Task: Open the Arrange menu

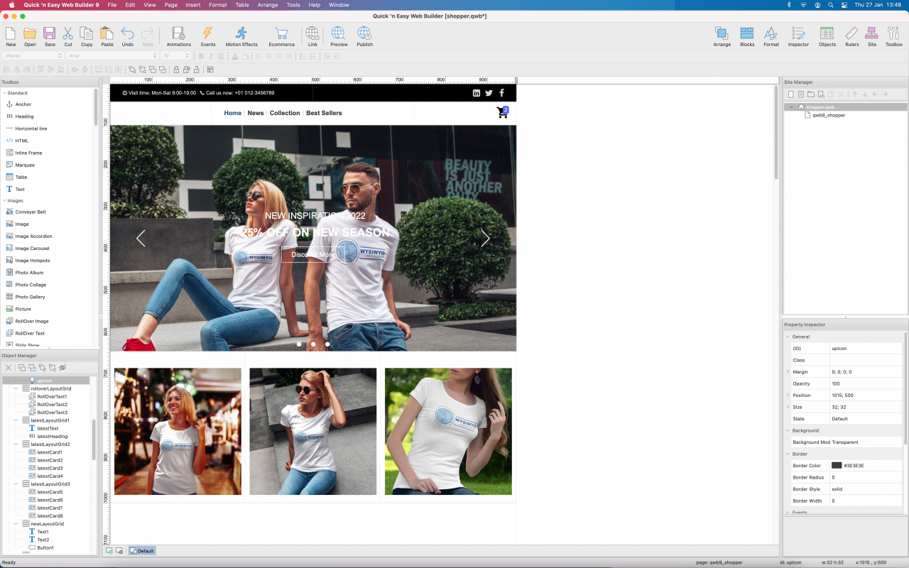Action: click(x=268, y=5)
